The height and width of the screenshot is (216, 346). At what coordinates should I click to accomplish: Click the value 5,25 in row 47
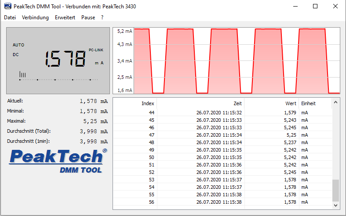tap(291, 135)
